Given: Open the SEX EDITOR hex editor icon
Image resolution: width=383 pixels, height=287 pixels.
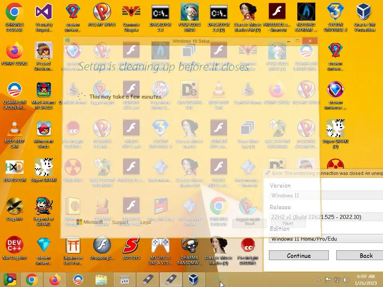Looking at the screenshot, I should tap(15, 170).
